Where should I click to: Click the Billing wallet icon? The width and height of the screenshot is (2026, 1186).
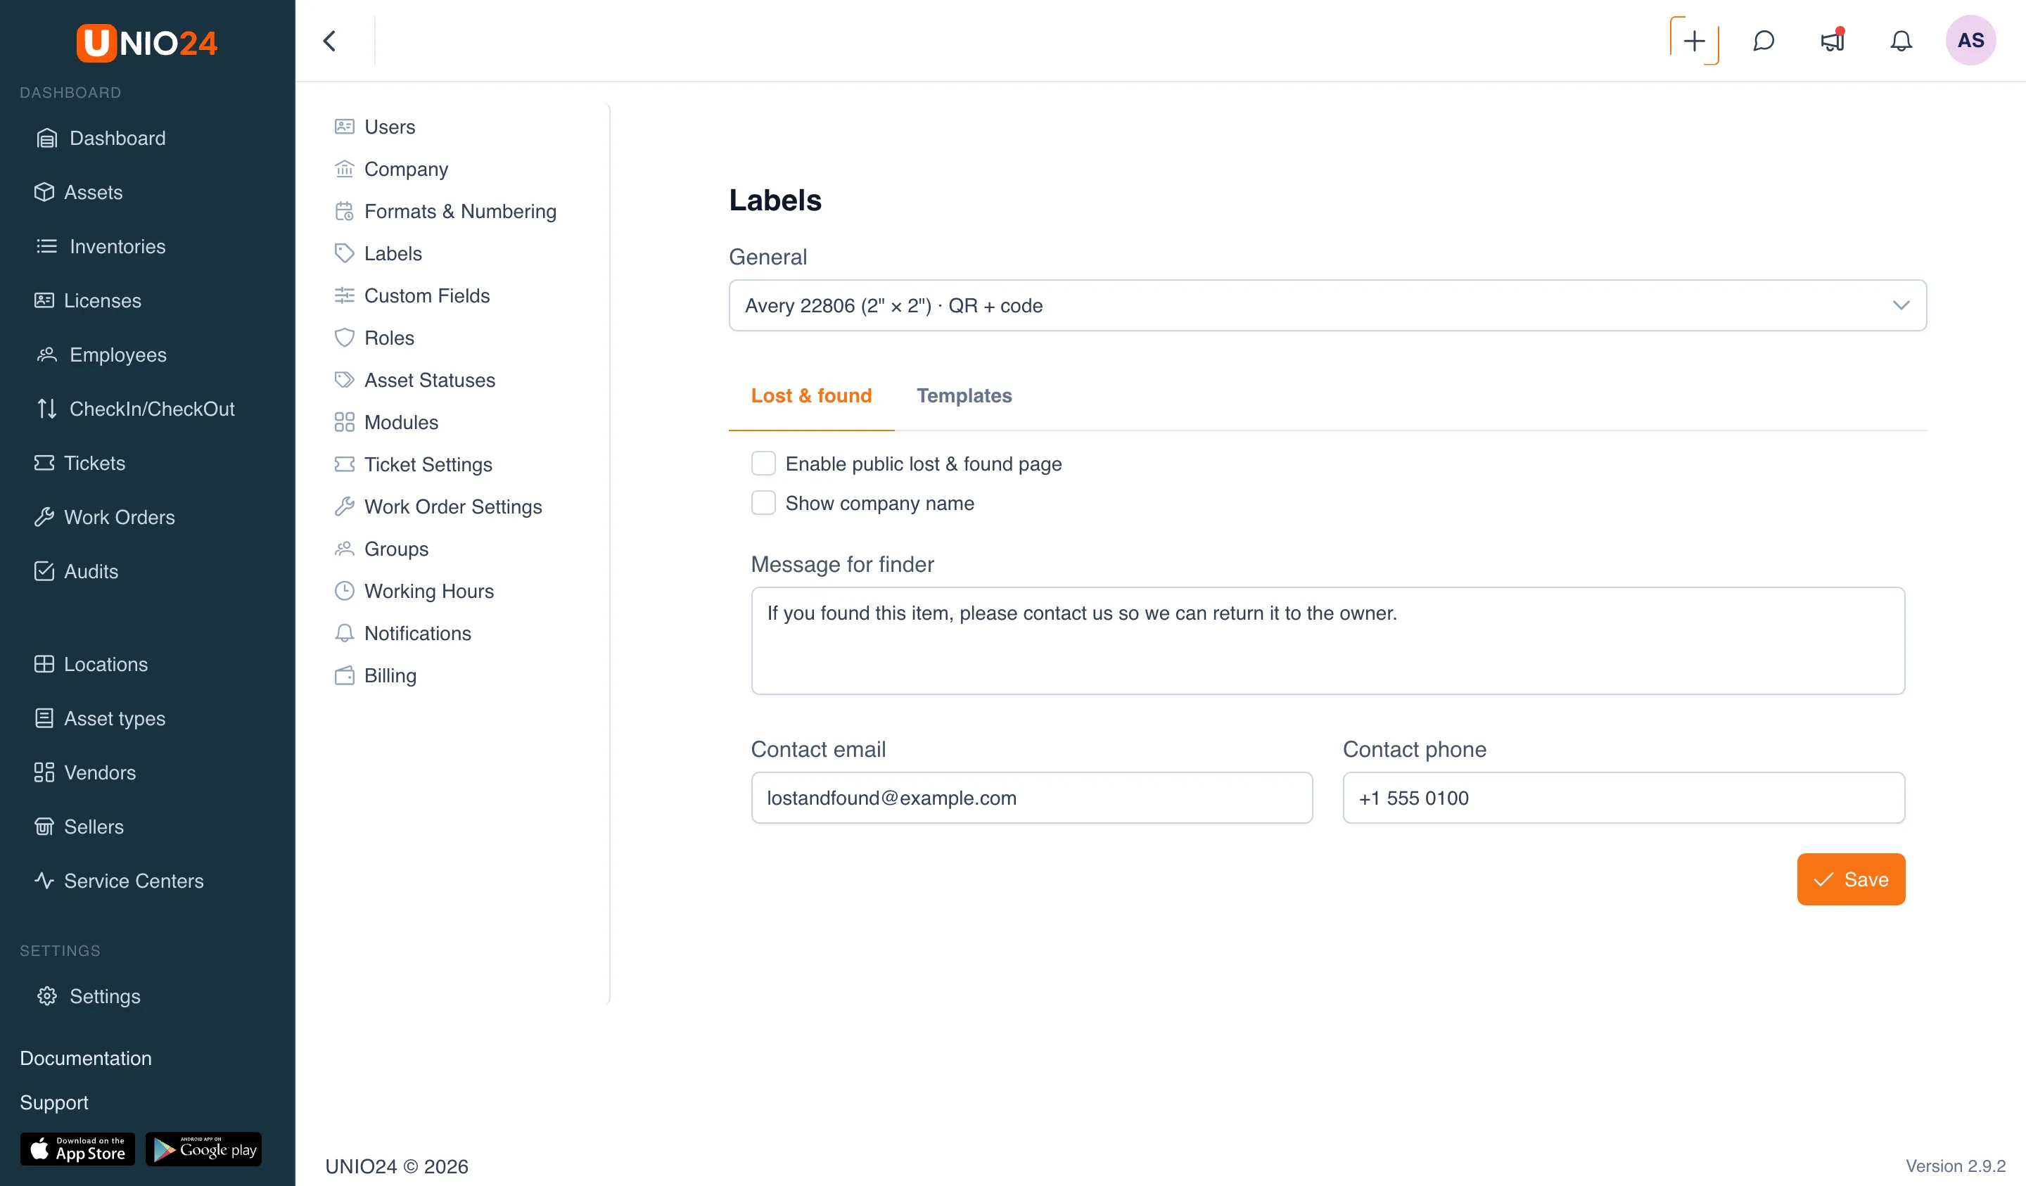(x=344, y=675)
